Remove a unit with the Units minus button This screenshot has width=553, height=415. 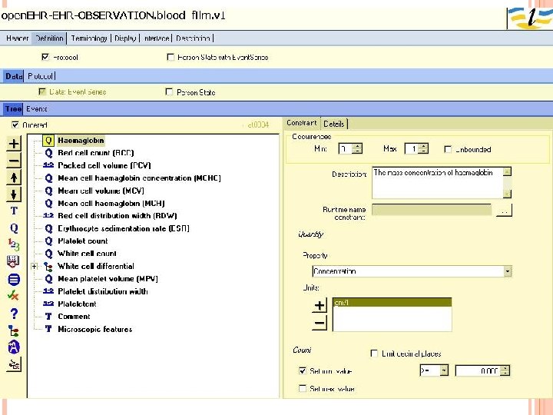(x=320, y=323)
